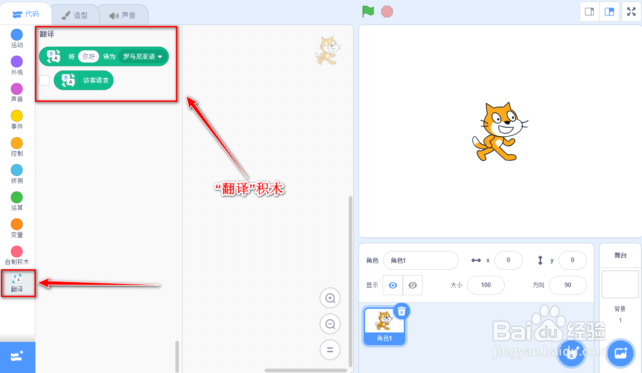Select the 运动 block category
642x373 pixels.
click(17, 39)
